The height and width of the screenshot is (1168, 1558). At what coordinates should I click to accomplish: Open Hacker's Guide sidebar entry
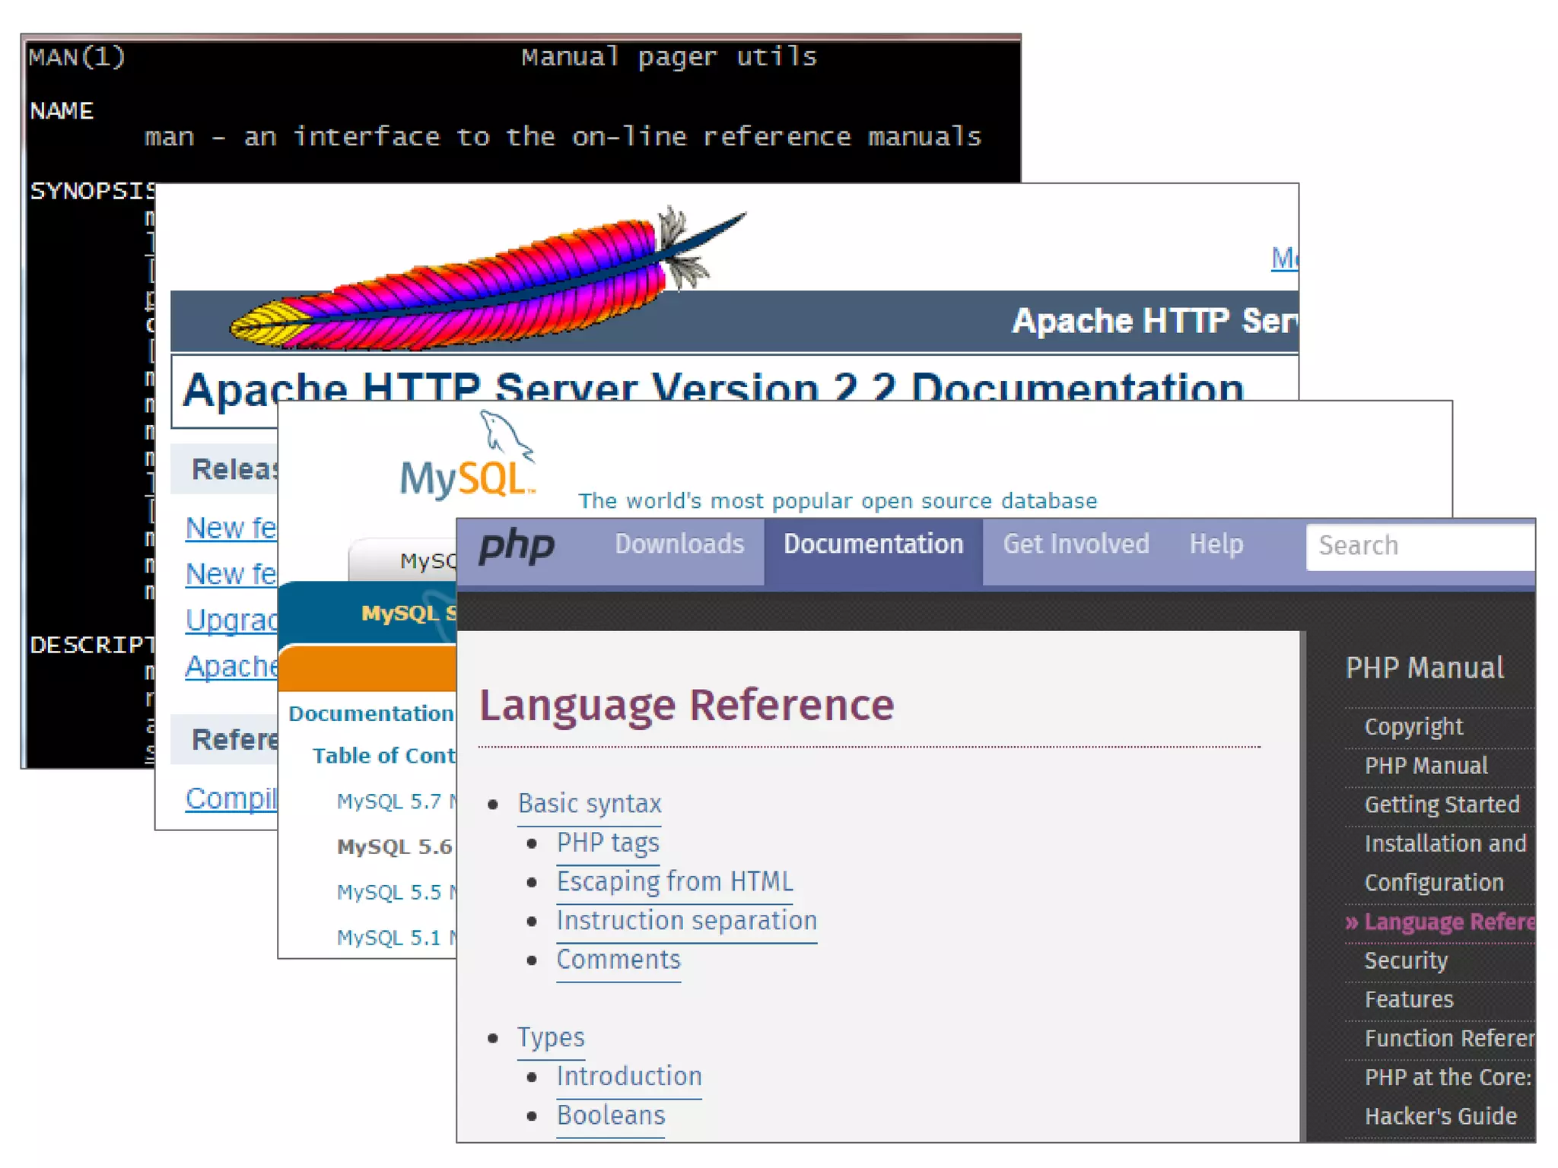click(1440, 1116)
